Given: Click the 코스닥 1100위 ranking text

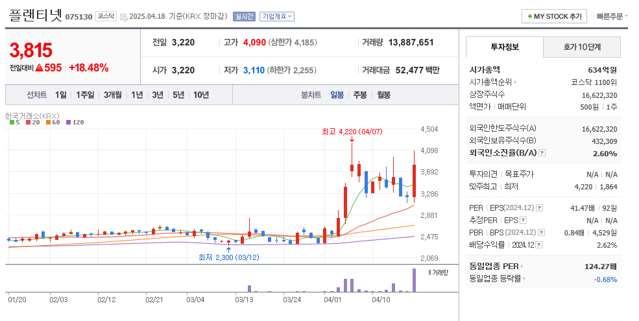Looking at the screenshot, I should 594,82.
